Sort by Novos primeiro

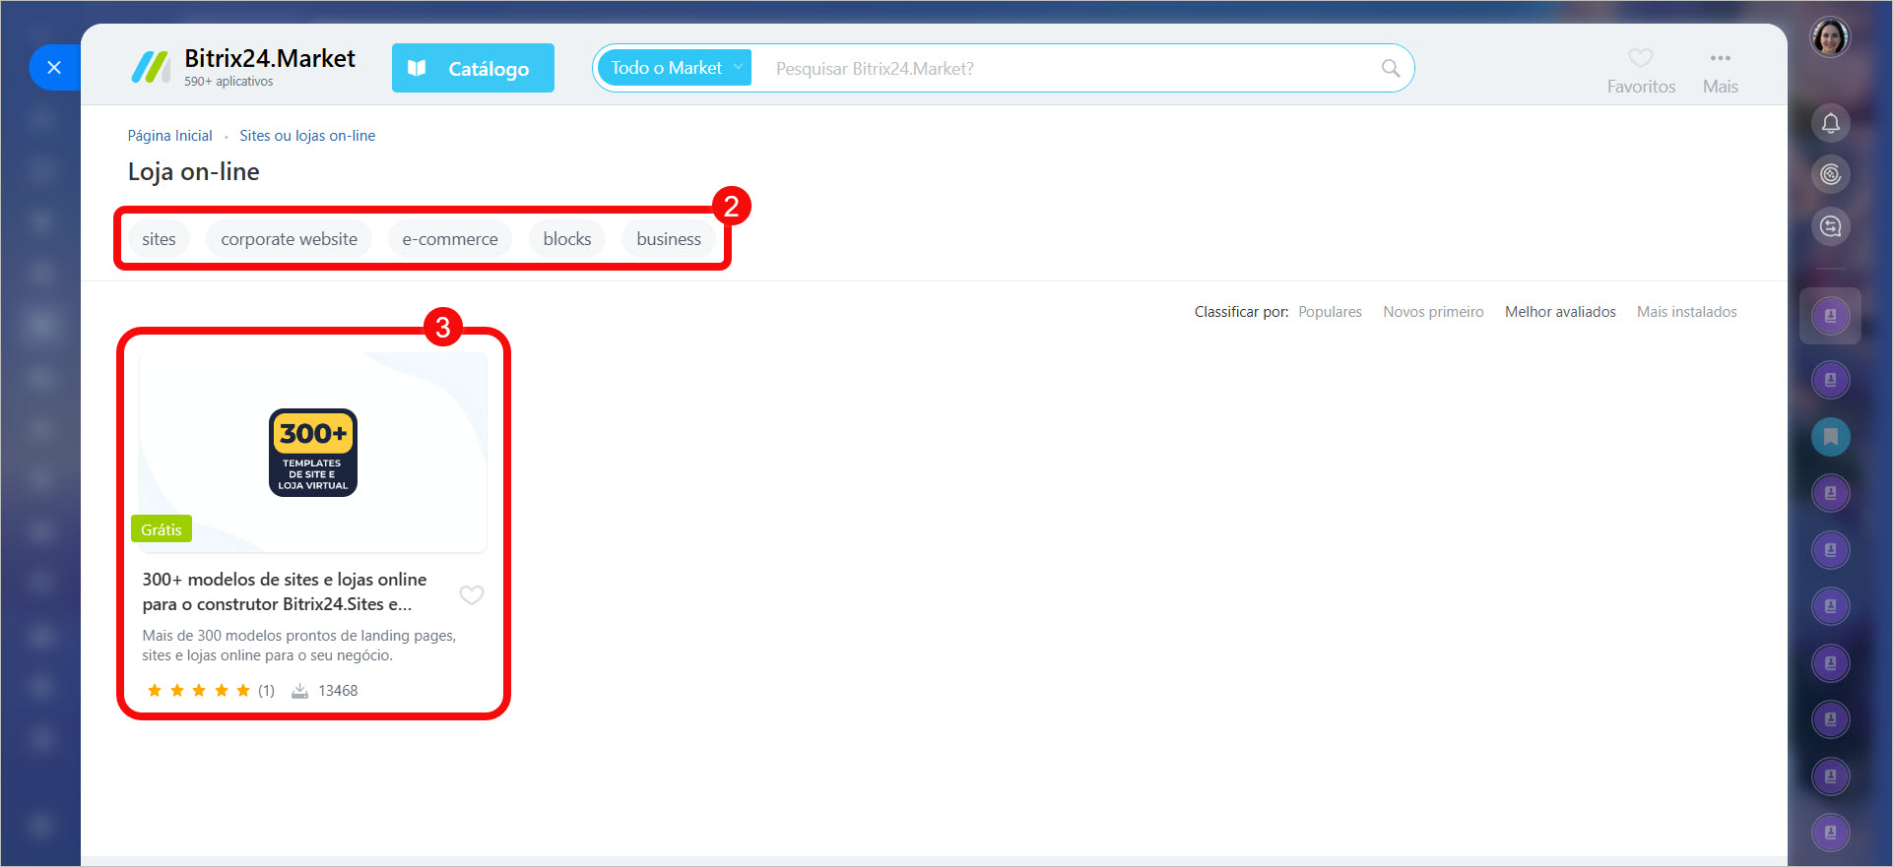coord(1433,312)
